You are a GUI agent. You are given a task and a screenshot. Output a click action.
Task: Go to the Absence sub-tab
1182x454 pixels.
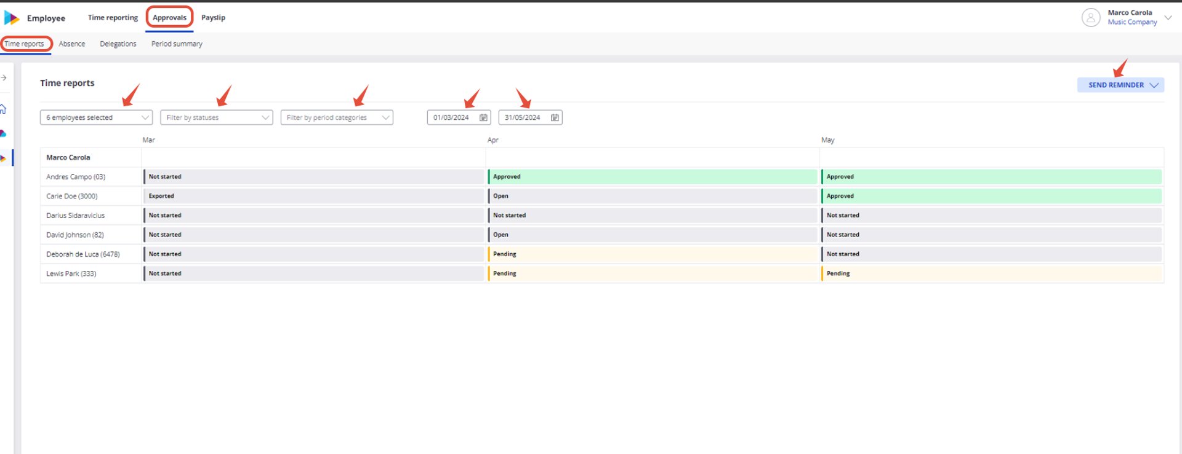[72, 44]
